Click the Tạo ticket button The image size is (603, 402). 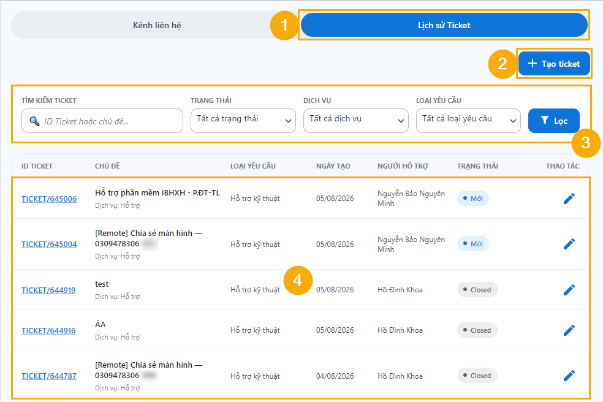pyautogui.click(x=554, y=64)
